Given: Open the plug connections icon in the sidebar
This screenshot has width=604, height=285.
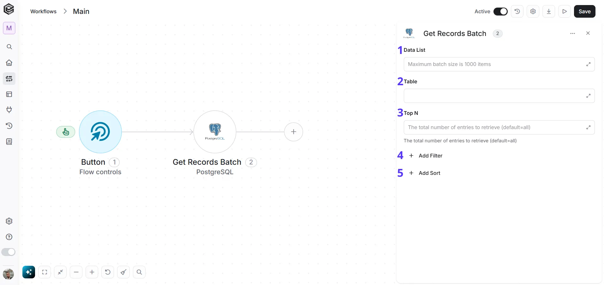Looking at the screenshot, I should click(x=9, y=110).
